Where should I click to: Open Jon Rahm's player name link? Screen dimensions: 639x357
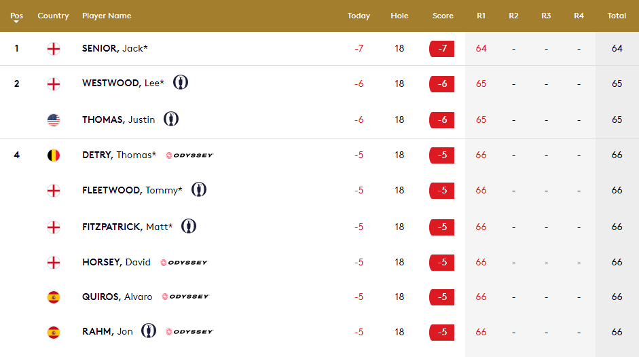(107, 332)
